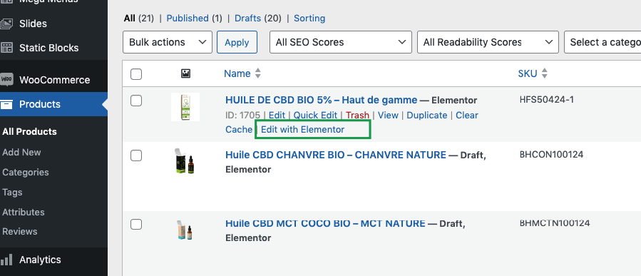
Task: Open the Categories submenu item
Action: (26, 172)
